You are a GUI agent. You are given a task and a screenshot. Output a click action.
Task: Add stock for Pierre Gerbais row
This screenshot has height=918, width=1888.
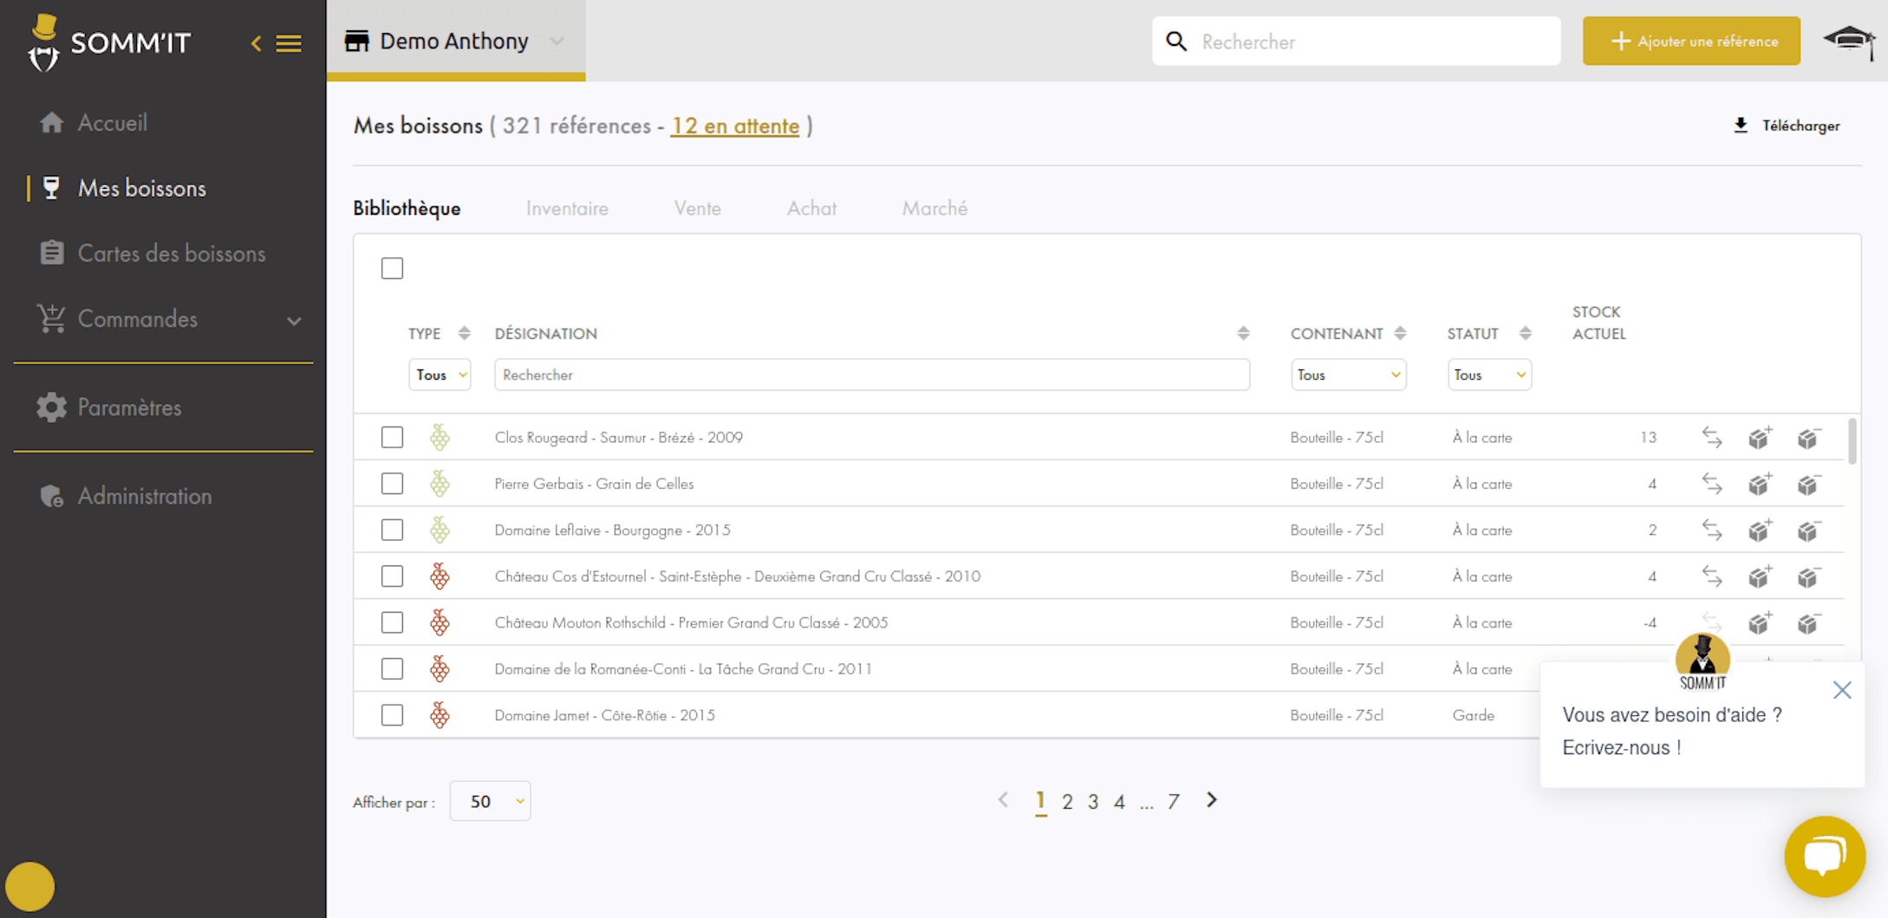coord(1760,484)
